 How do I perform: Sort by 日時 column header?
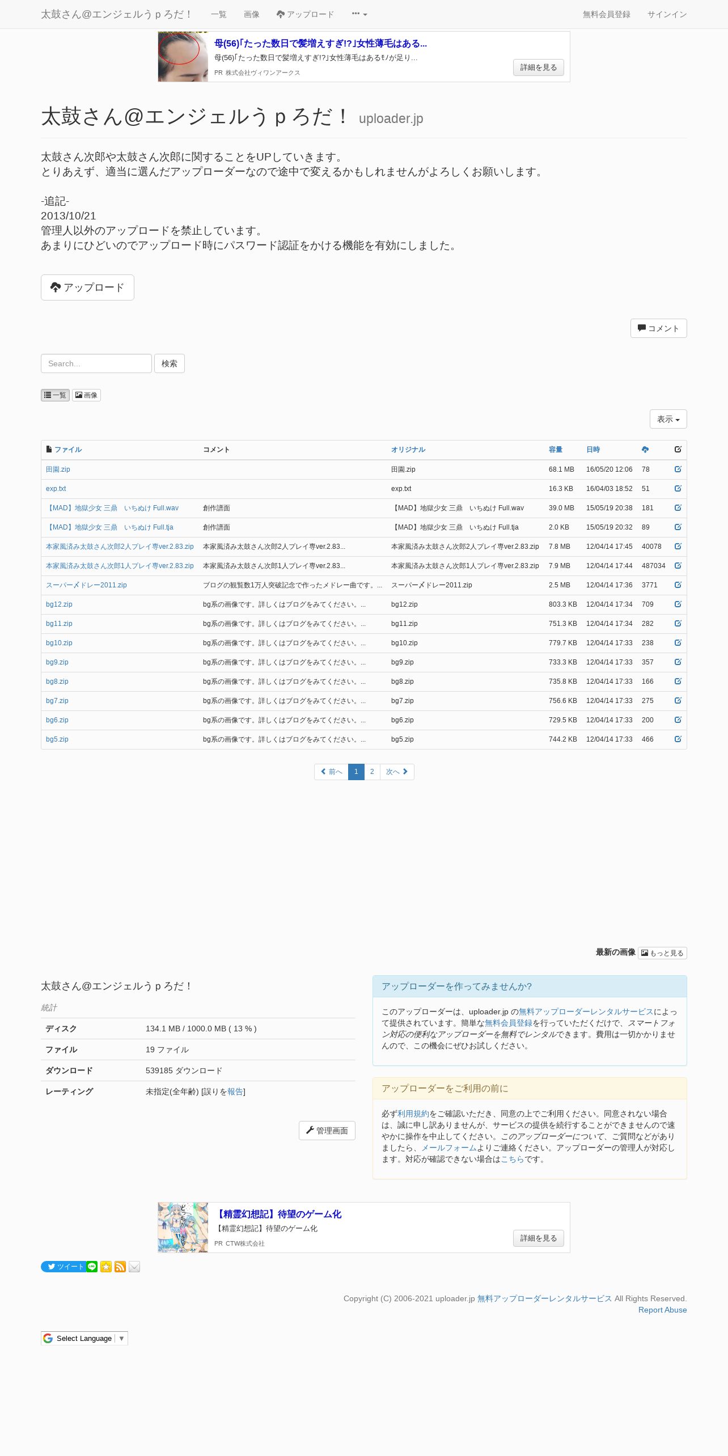593,450
